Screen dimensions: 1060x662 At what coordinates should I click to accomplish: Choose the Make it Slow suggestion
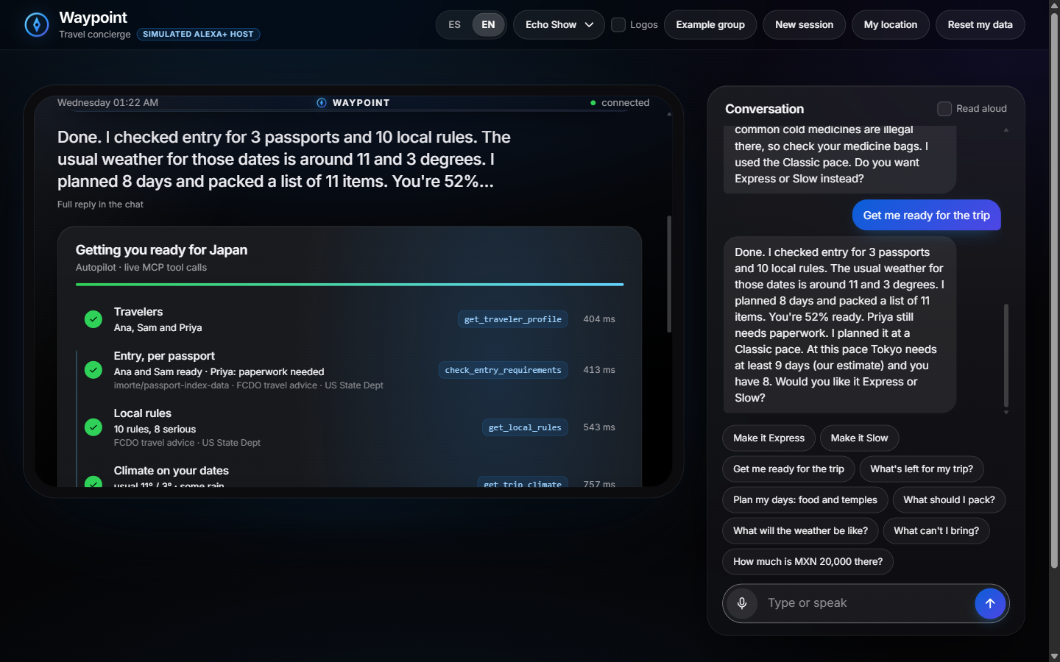pyautogui.click(x=860, y=438)
